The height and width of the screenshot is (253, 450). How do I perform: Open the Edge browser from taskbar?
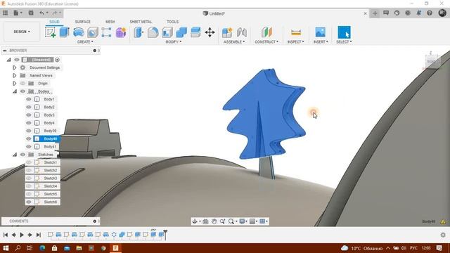coord(42,248)
